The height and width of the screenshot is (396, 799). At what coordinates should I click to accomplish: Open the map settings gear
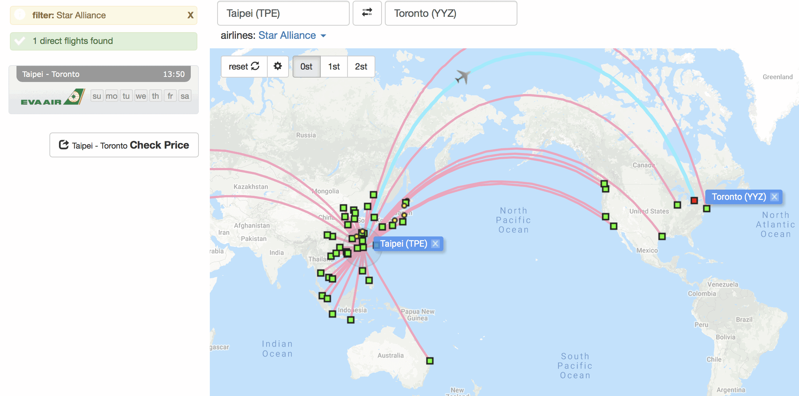point(278,67)
